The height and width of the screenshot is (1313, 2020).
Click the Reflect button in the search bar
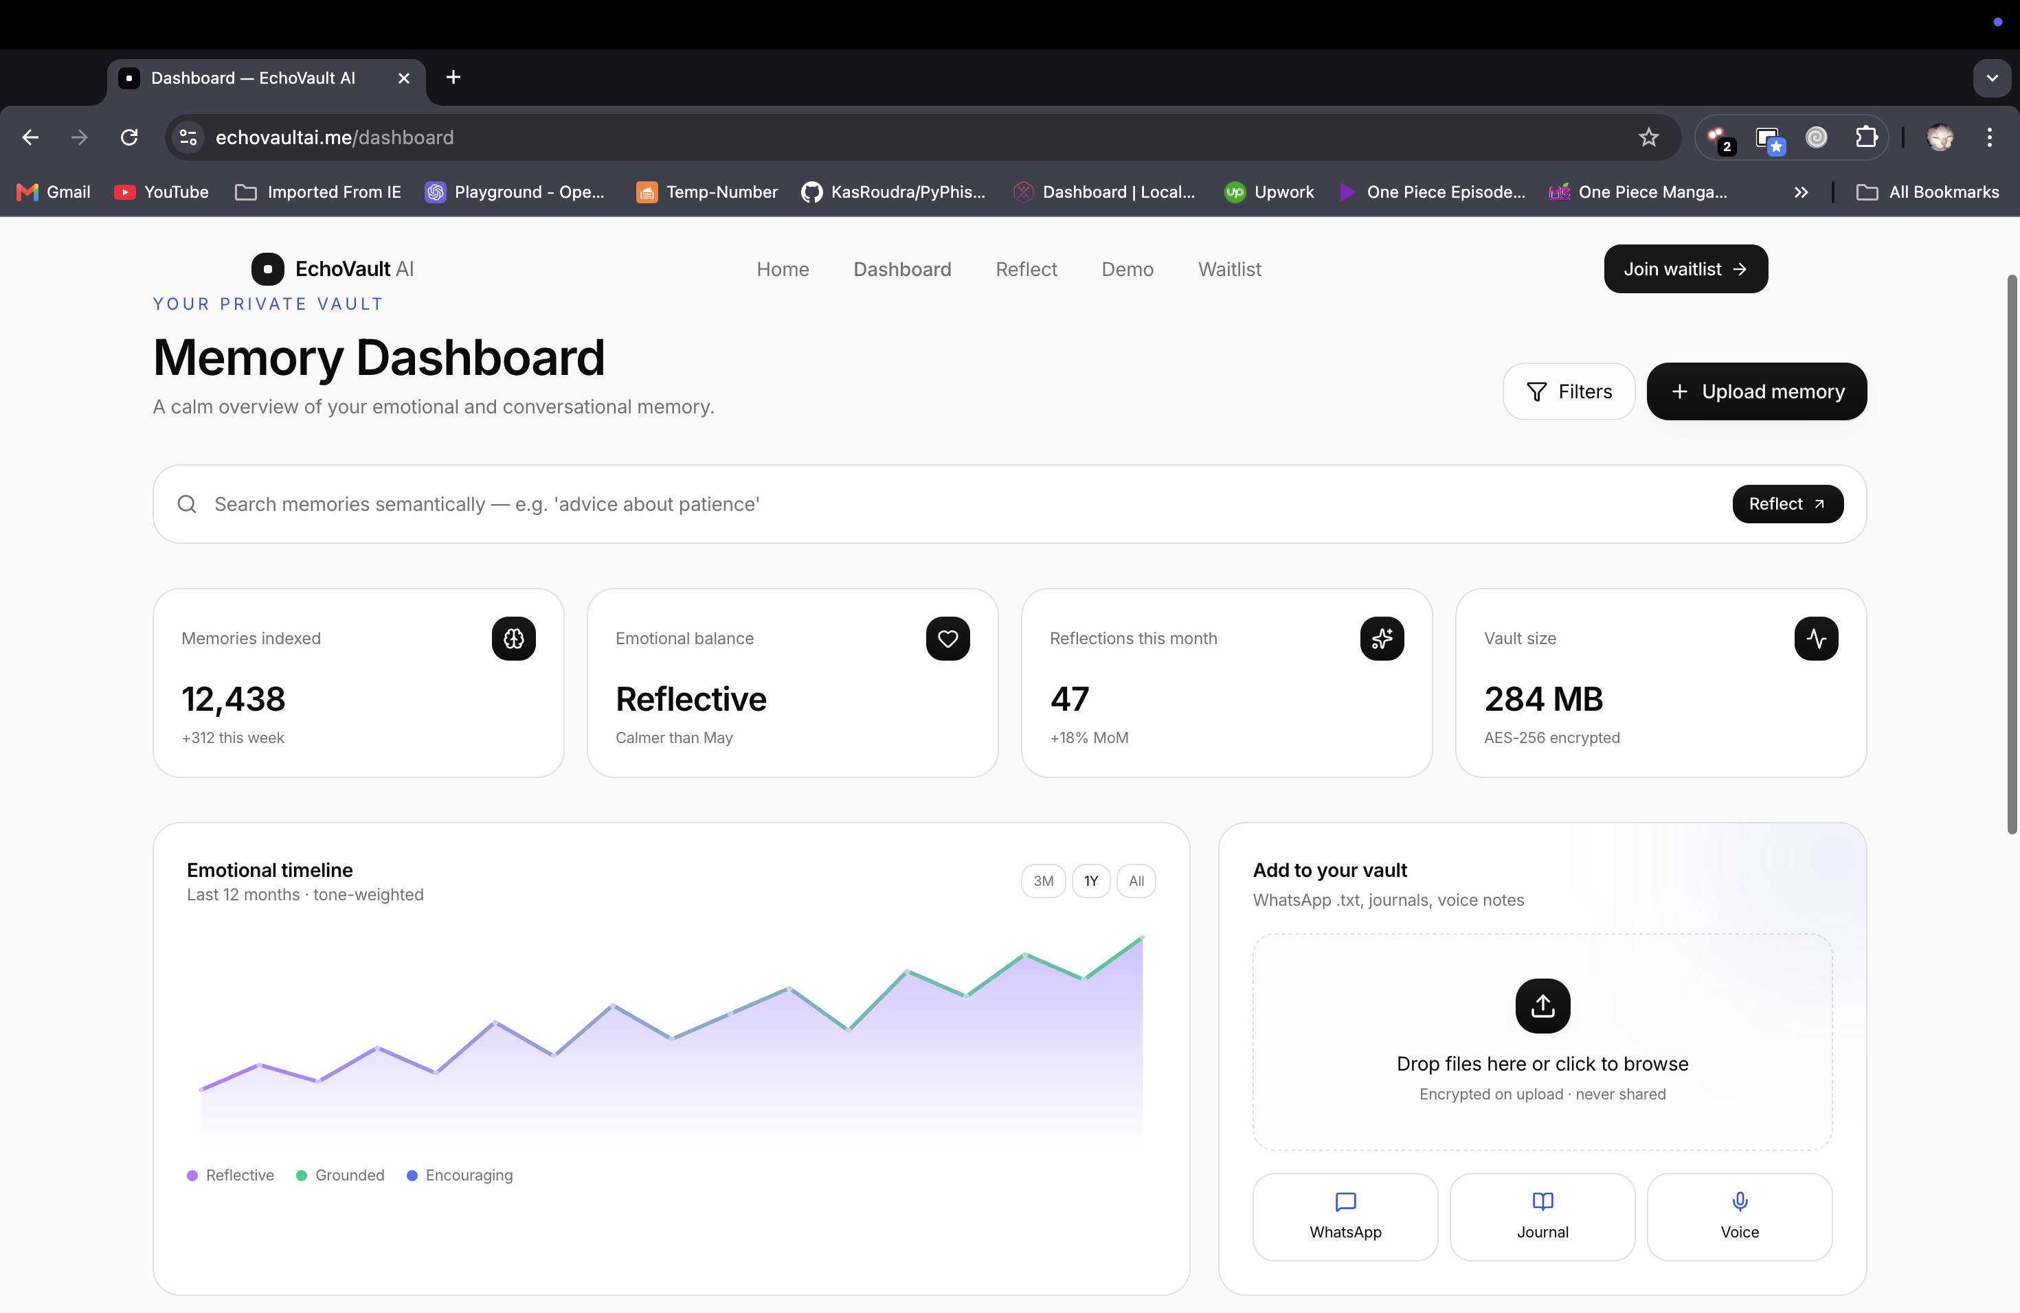(1788, 505)
